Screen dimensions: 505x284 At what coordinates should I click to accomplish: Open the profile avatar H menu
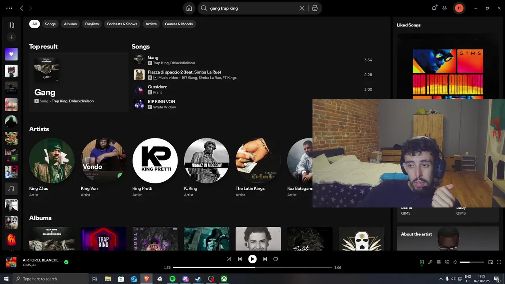click(x=459, y=8)
